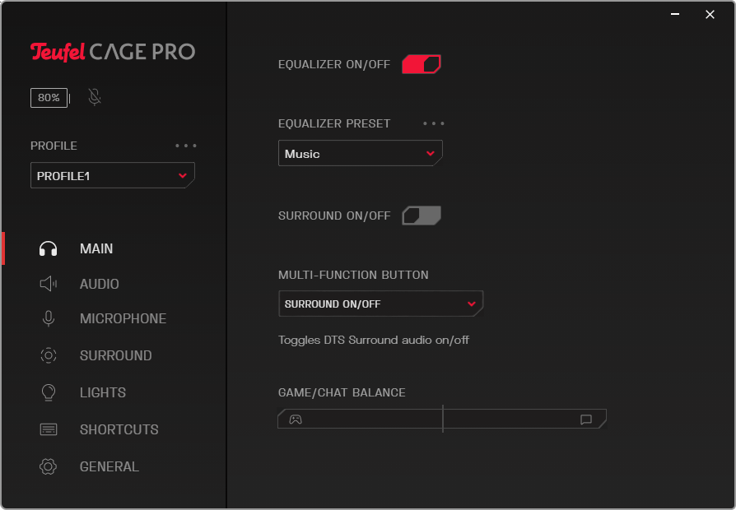
Task: Go to the MICROPHONE section
Action: [123, 318]
